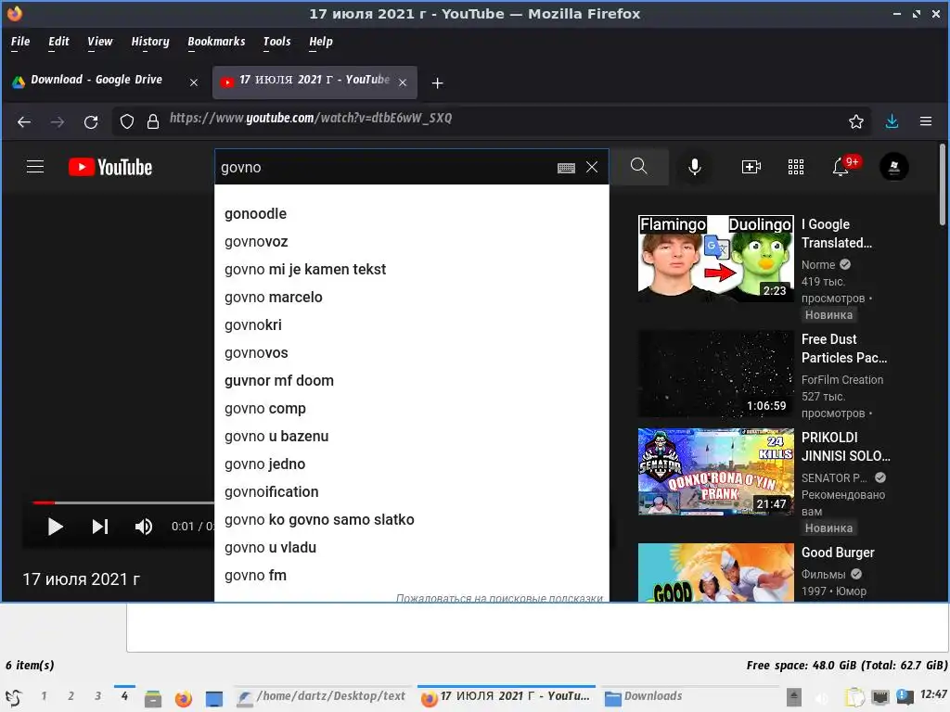
Task: Open 'I Google Translated...' video title
Action: pyautogui.click(x=837, y=234)
